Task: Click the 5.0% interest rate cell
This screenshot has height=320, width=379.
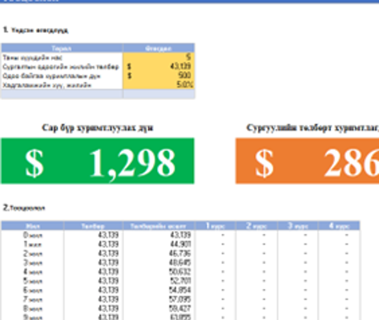Action: [x=159, y=85]
